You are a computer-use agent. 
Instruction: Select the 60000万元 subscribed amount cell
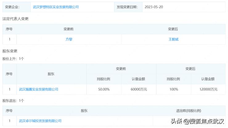click(139, 89)
